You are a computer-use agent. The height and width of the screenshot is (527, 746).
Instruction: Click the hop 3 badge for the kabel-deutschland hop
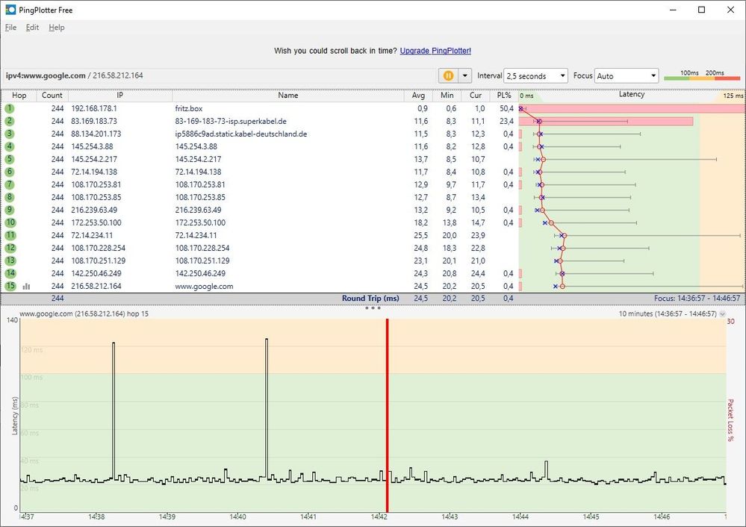9,134
